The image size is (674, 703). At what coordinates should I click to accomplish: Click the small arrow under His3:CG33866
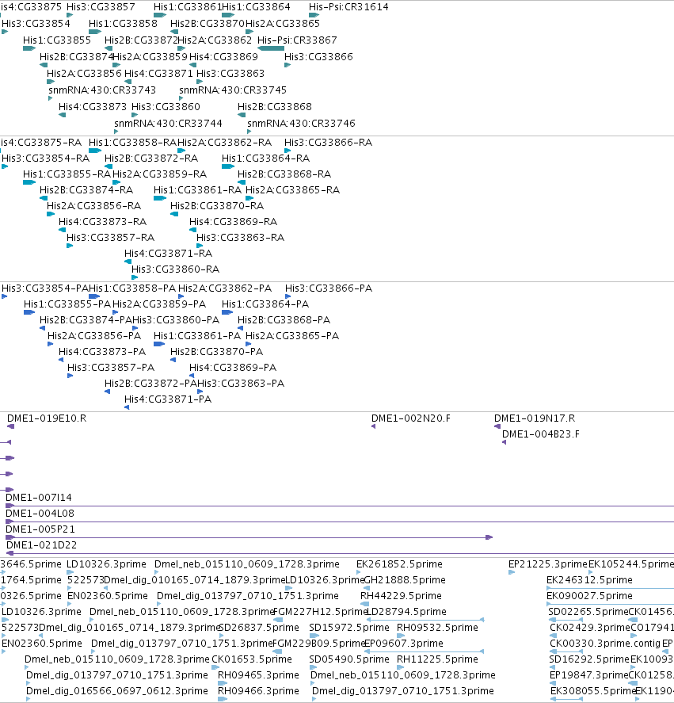(287, 65)
